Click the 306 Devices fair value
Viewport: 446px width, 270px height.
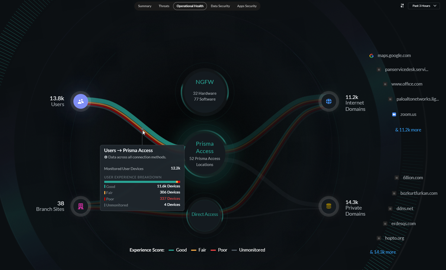coord(170,192)
